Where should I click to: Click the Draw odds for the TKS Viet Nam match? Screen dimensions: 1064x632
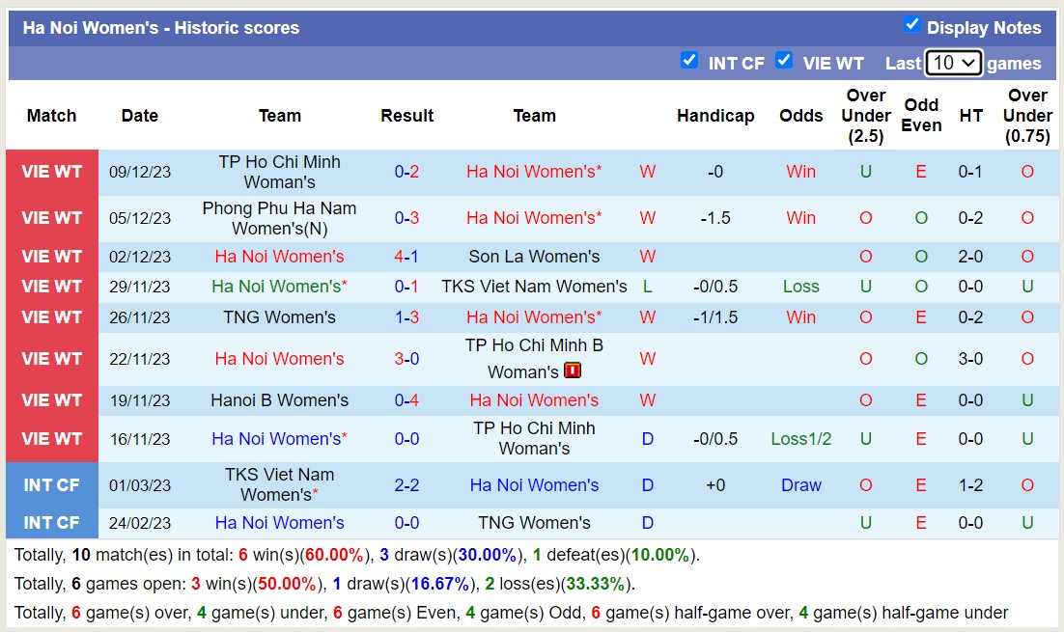[800, 484]
